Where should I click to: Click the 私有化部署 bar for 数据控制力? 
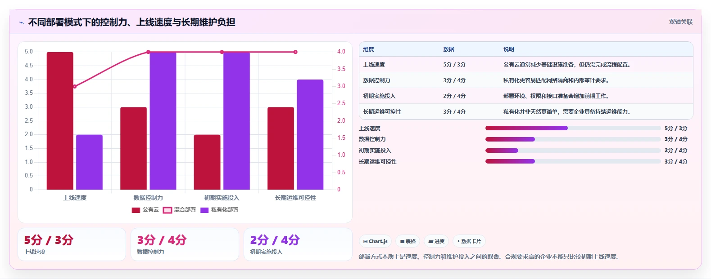pos(163,121)
